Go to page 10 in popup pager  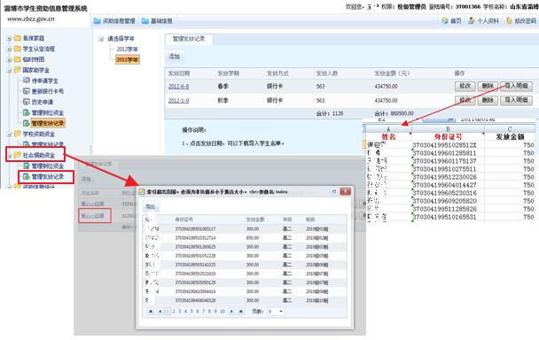223,311
